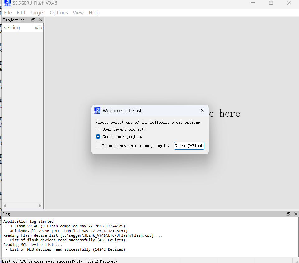Click the Start J-Flash button
This screenshot has width=299, height=263.
(x=189, y=146)
